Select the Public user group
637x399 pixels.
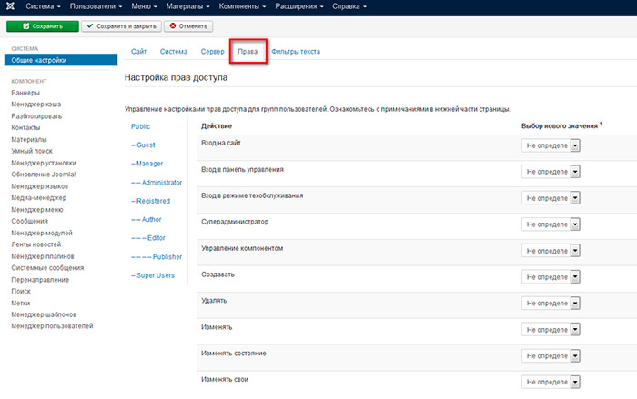141,126
